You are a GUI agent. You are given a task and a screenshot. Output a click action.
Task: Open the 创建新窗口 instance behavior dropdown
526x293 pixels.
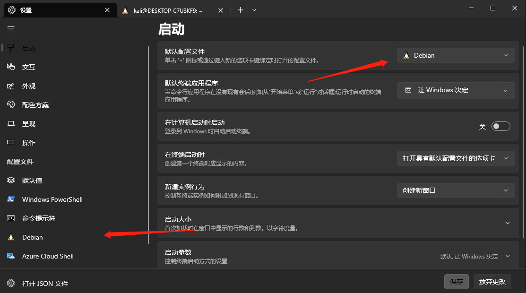click(x=456, y=190)
